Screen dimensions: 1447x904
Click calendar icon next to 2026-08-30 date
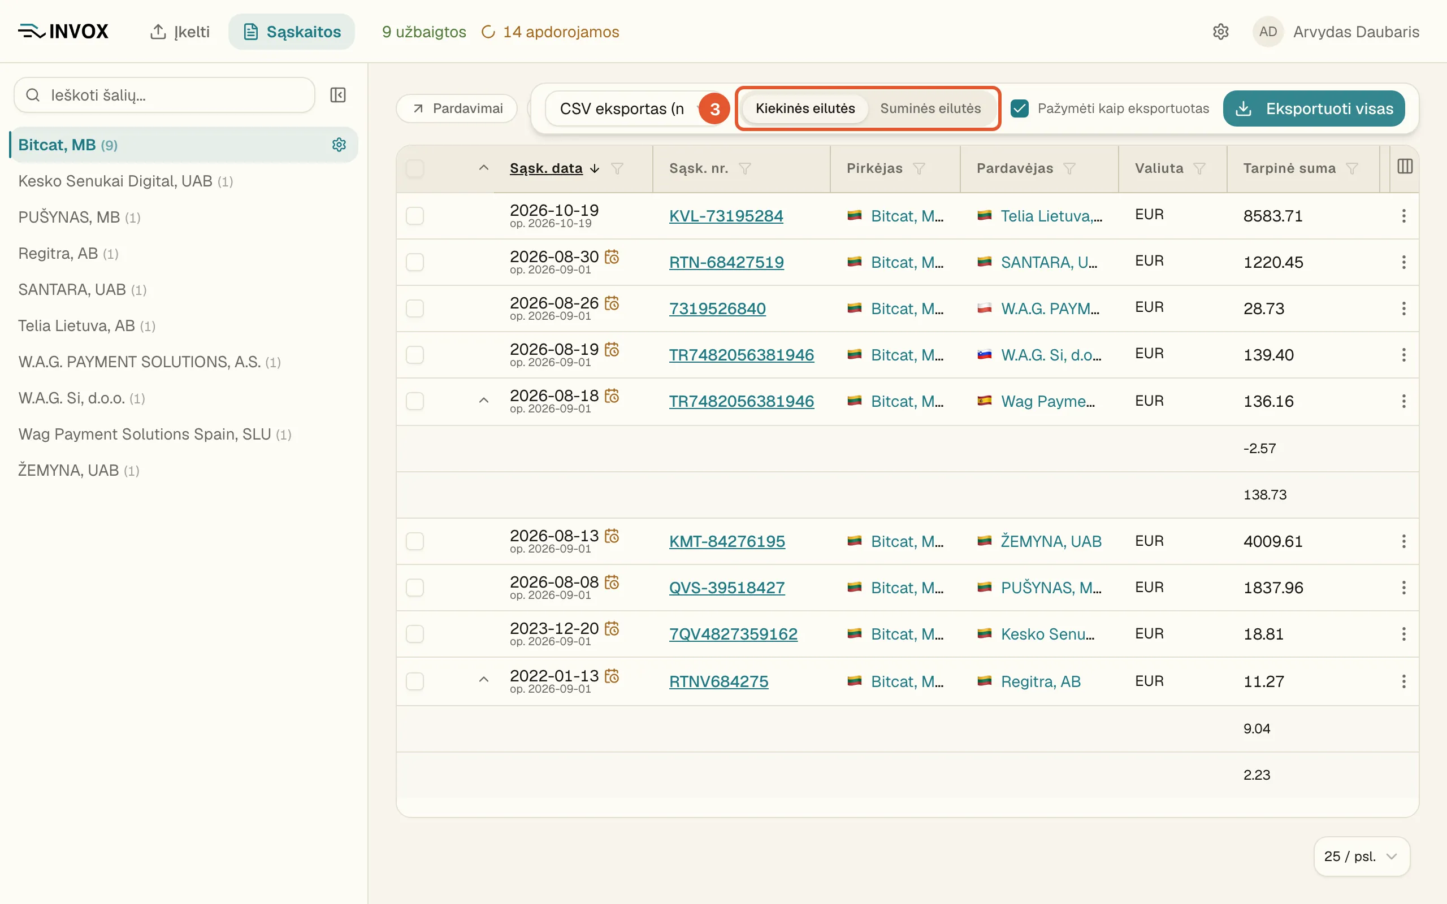pos(612,257)
